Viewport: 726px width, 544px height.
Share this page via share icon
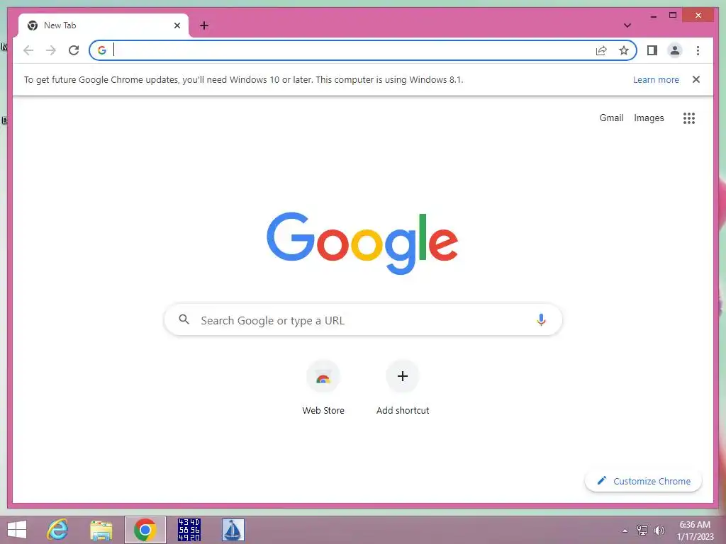601,50
